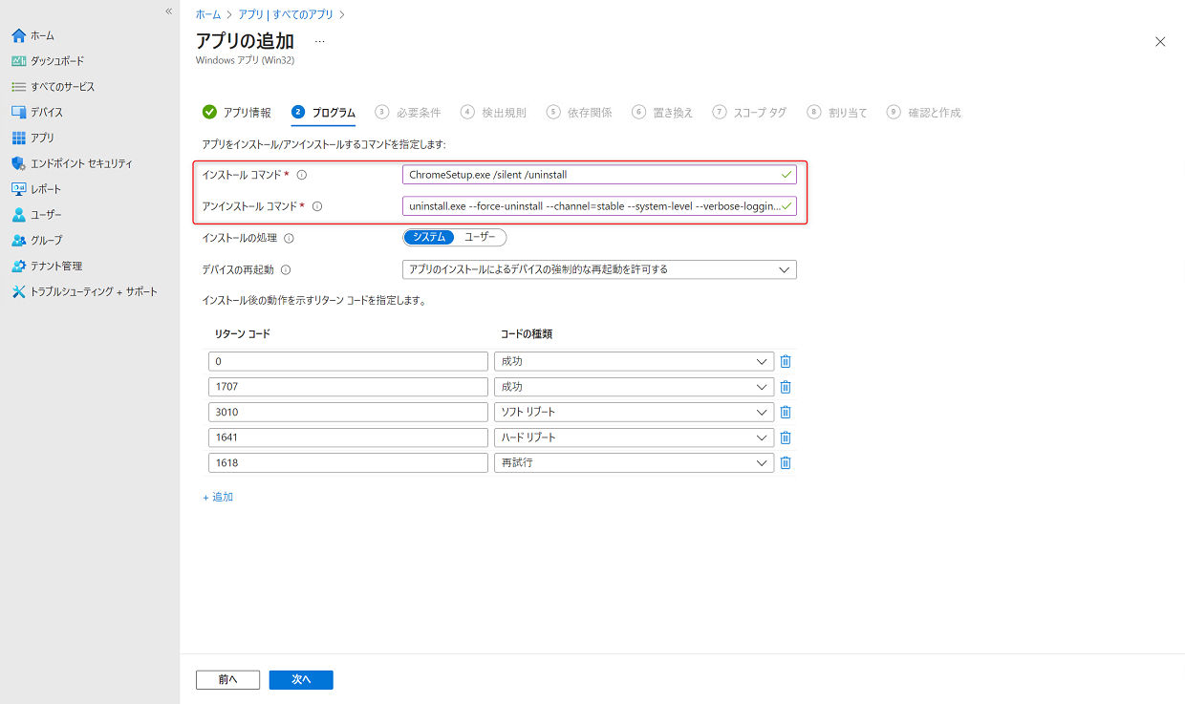Screen dimensions: 1185x704
Task: Switch install behavior to ユーザー
Action: [480, 238]
